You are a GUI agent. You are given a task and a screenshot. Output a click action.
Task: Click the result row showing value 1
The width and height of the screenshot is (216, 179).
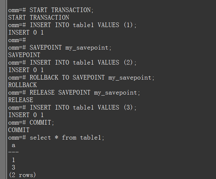tap(13, 160)
